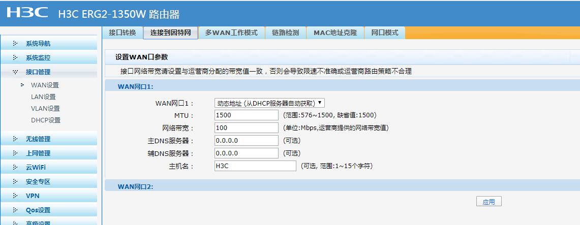Expand the 云WiFi menu
This screenshot has width=580, height=225.
pyautogui.click(x=48, y=168)
